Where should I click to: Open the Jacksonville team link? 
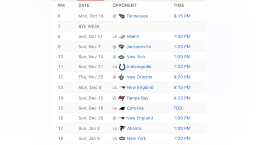(139, 47)
